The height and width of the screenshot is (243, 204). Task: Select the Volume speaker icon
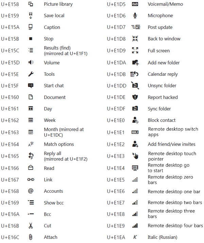[x=31, y=63]
